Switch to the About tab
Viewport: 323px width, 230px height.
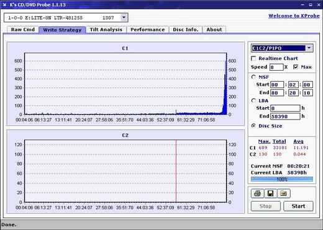(214, 30)
